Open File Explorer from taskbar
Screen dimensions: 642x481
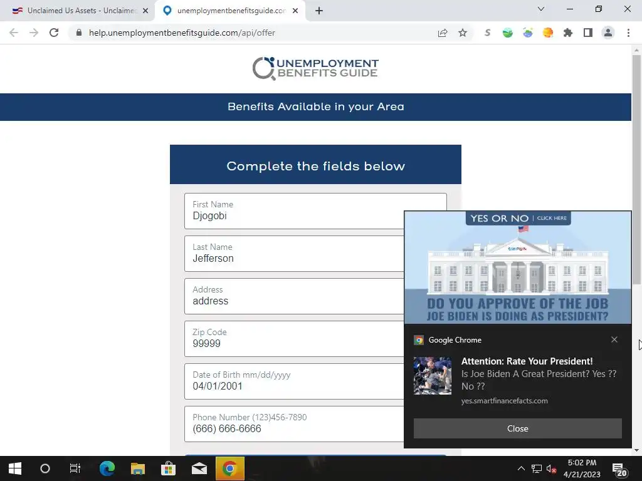pos(137,468)
